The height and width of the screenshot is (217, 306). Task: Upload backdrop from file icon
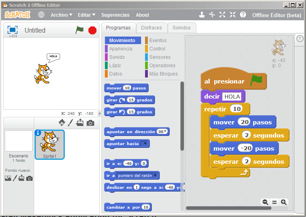[21, 178]
